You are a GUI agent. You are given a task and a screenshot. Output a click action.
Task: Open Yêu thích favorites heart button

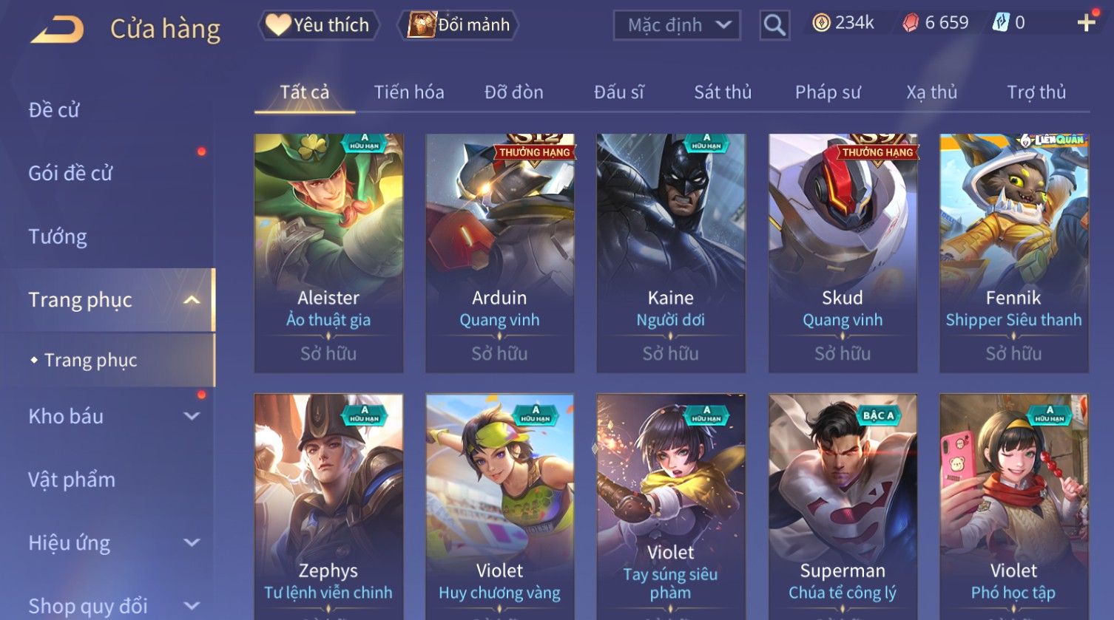pos(319,25)
